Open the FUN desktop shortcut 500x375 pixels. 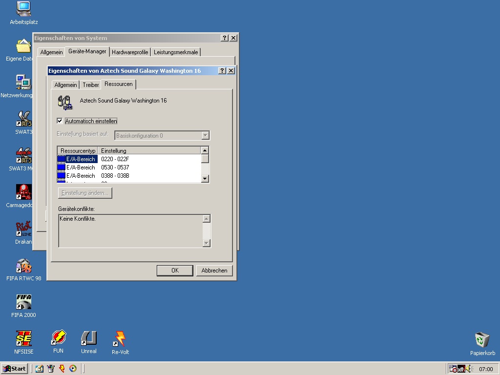pos(58,338)
